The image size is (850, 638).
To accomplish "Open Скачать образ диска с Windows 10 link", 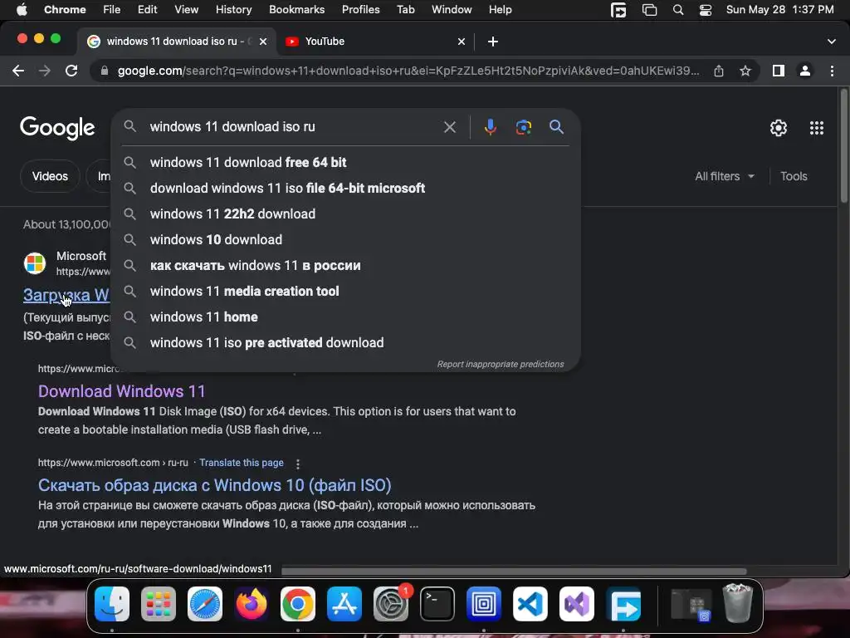I will [215, 485].
